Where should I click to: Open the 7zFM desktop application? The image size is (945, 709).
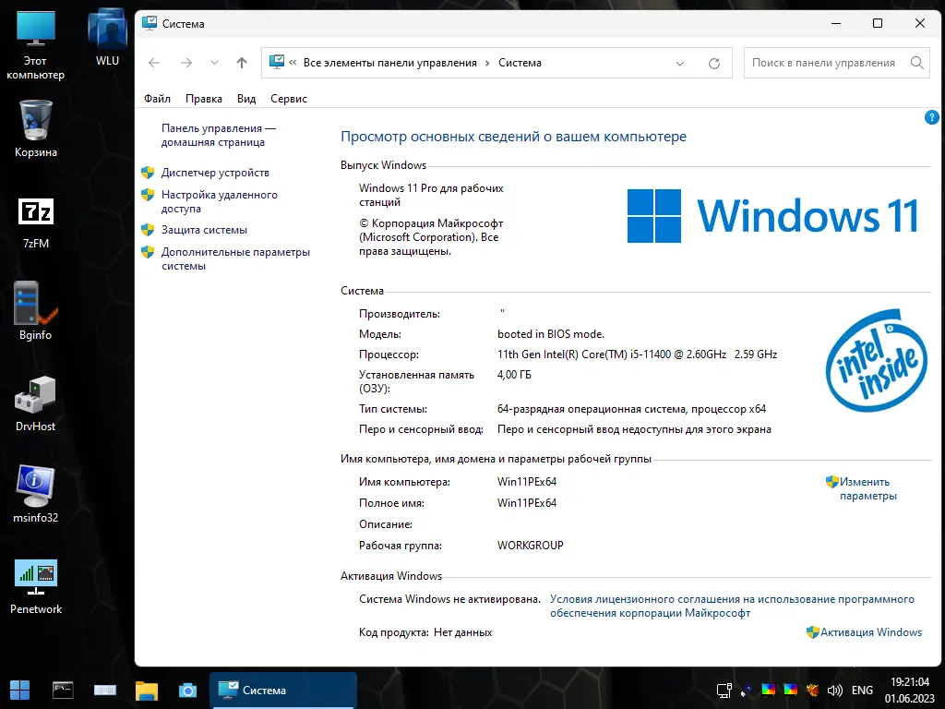click(x=34, y=211)
